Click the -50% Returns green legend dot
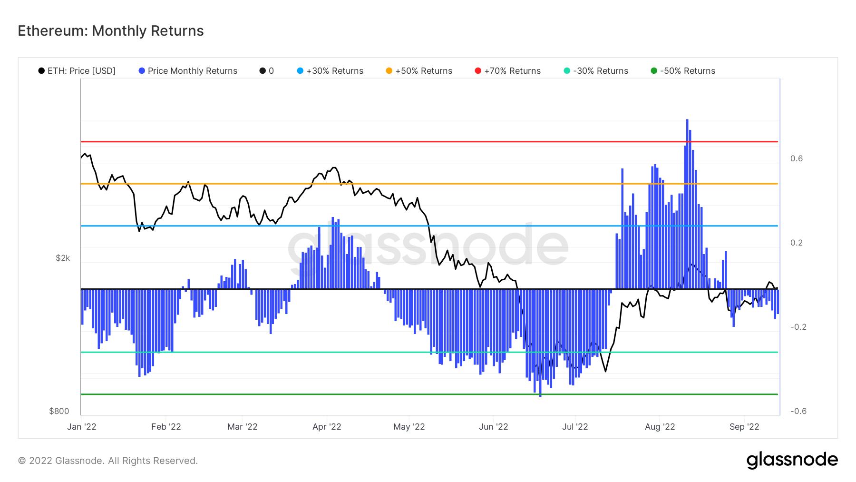Screen dimensions: 856x482 click(x=654, y=71)
